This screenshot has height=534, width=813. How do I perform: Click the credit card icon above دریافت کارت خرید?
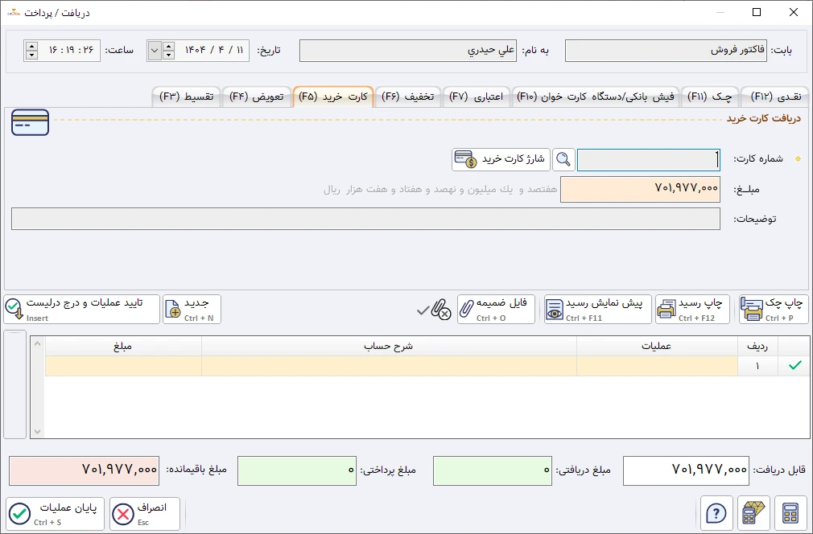pyautogui.click(x=30, y=122)
